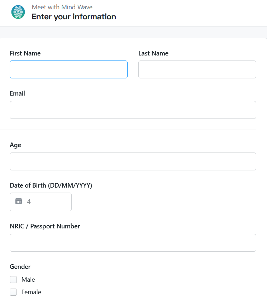
Task: Click into the Email input field
Action: pos(133,110)
